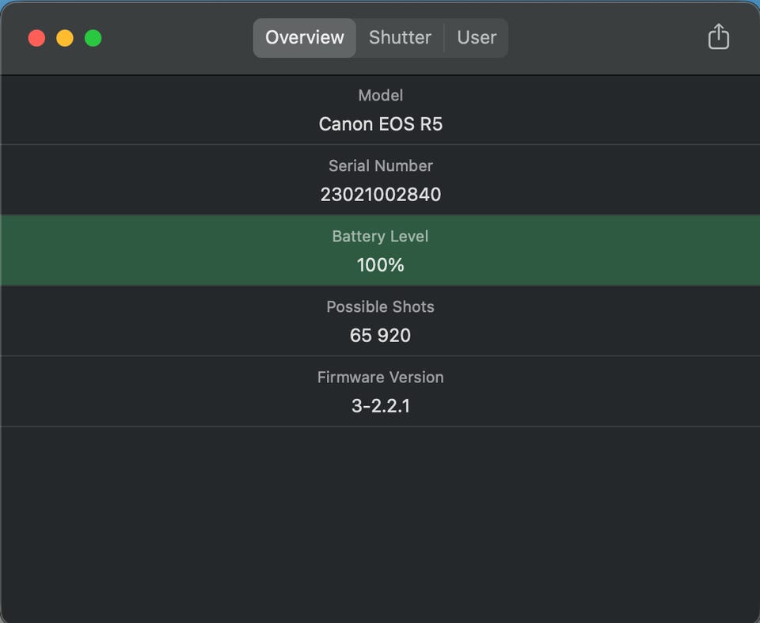Select the Canon EOS R5 model value
The height and width of the screenshot is (623, 760).
(380, 124)
